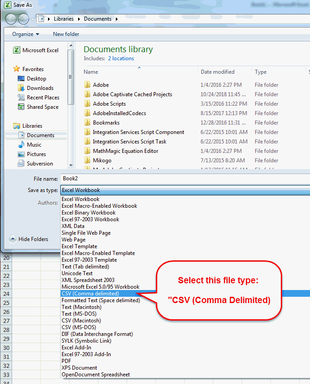This screenshot has height=384, width=310.
Task: Expand arrow after Documents breadcrumb
Action: click(x=117, y=19)
